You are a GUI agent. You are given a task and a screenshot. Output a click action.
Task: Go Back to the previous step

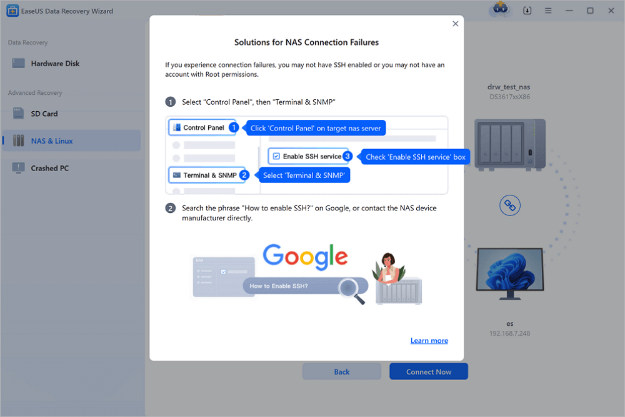342,371
